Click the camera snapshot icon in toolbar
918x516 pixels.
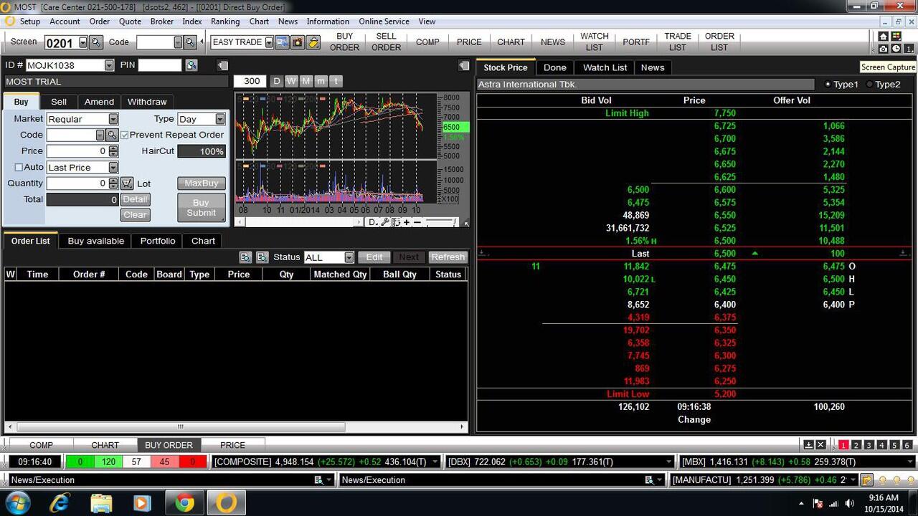coord(298,42)
